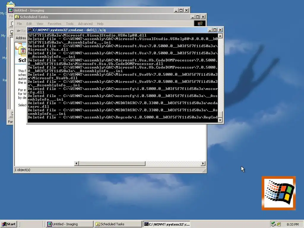Maximize the Untitled - Imaging window
The height and width of the screenshot is (228, 304).
[181, 10]
